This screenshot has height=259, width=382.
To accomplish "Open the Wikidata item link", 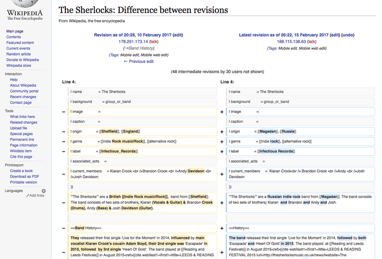I will 21,151.
